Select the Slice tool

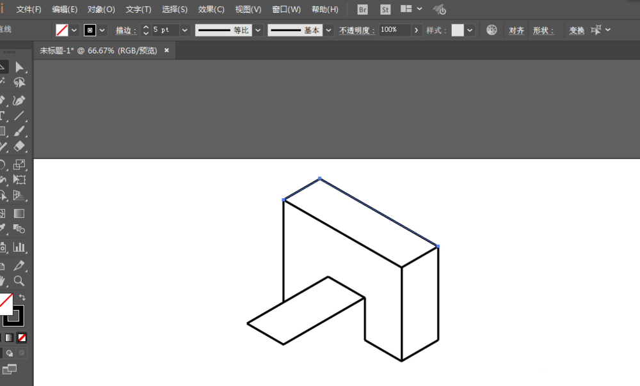[19, 265]
